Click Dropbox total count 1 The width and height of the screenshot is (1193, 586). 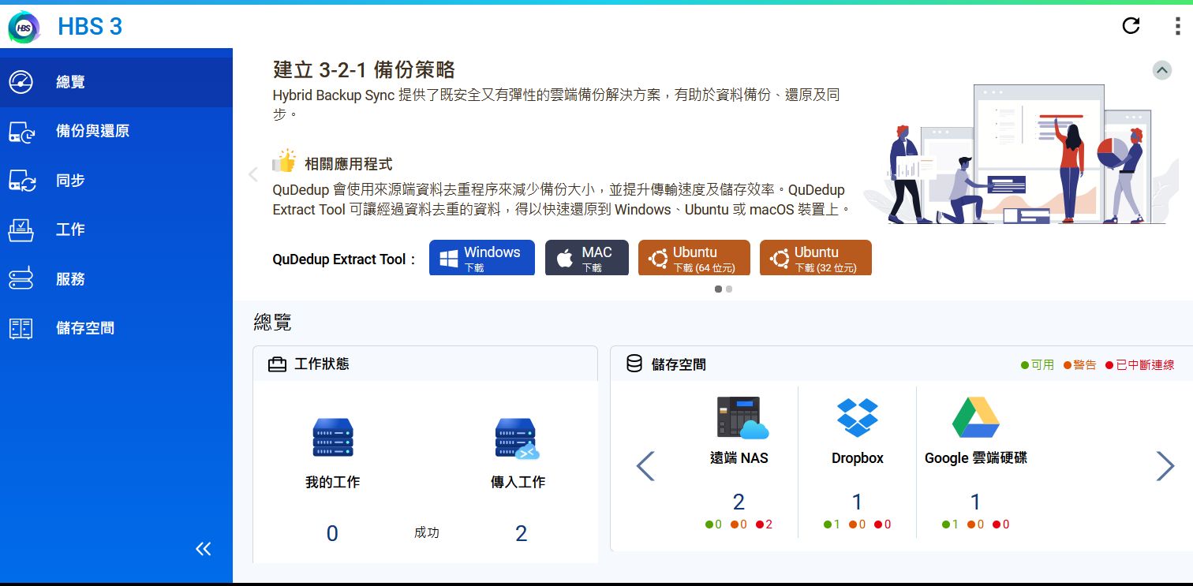click(x=857, y=502)
